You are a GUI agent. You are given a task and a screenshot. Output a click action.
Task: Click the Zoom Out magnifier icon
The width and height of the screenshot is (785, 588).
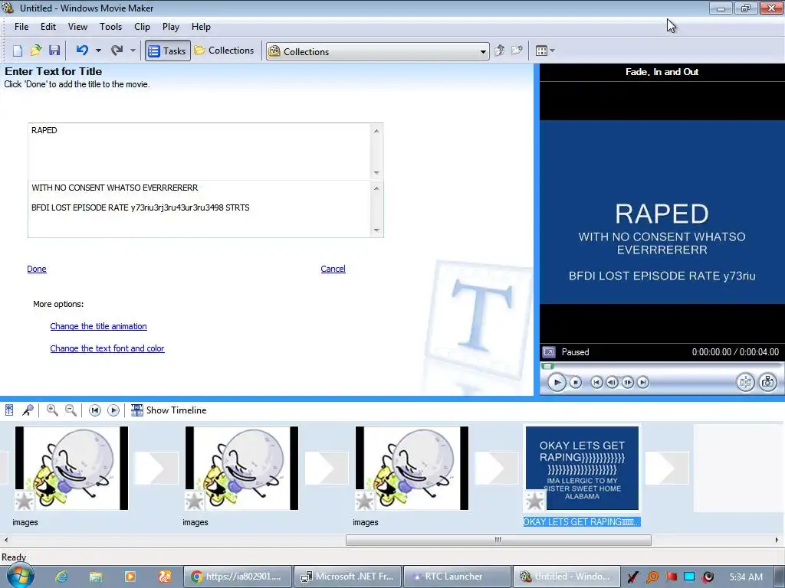(71, 410)
